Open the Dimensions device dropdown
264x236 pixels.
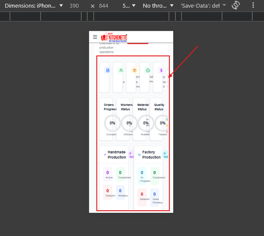point(34,6)
